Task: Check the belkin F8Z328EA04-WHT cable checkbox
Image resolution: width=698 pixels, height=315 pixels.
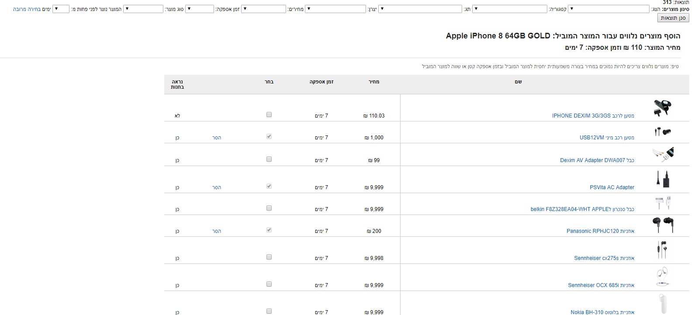Action: pyautogui.click(x=269, y=208)
